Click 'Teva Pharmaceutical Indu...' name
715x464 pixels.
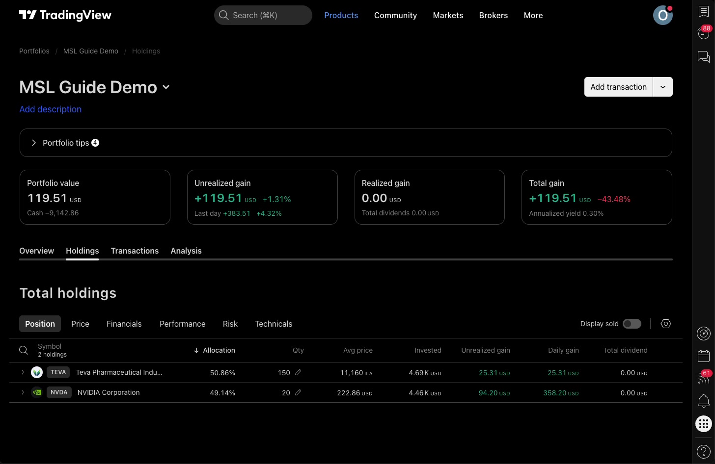click(x=119, y=372)
